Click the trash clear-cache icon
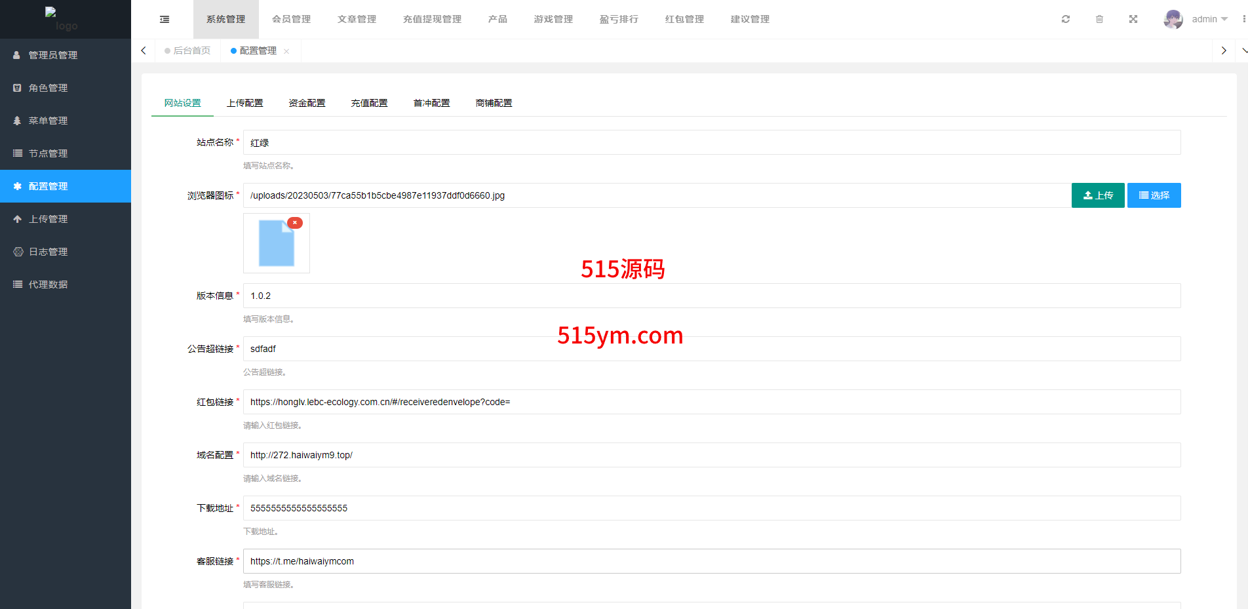 coord(1099,20)
